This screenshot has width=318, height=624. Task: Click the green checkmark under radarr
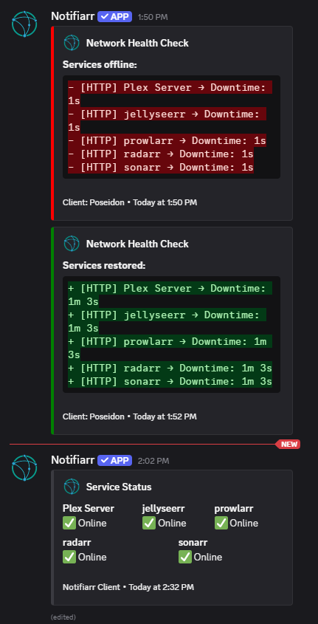(x=69, y=557)
